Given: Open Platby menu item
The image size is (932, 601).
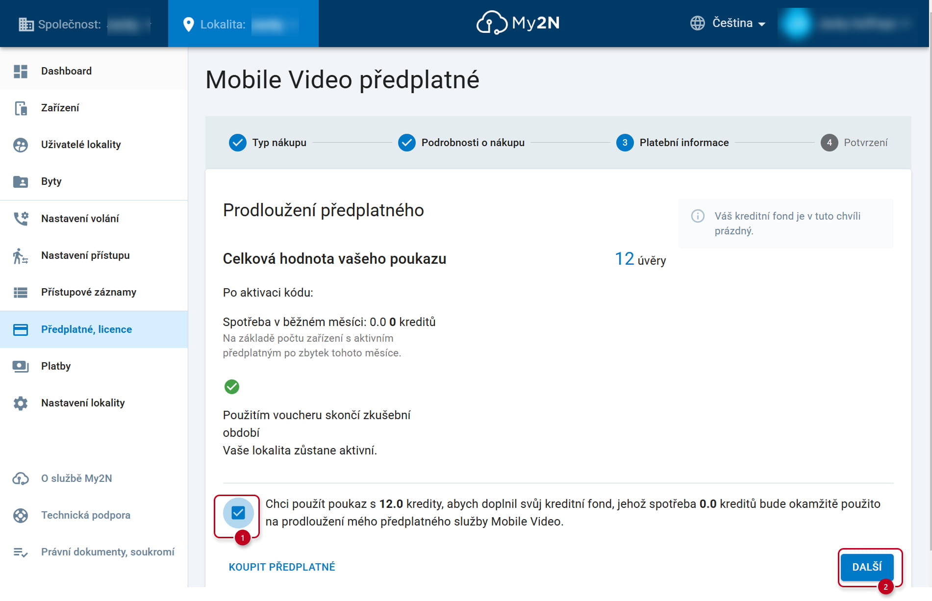Looking at the screenshot, I should pyautogui.click(x=94, y=366).
